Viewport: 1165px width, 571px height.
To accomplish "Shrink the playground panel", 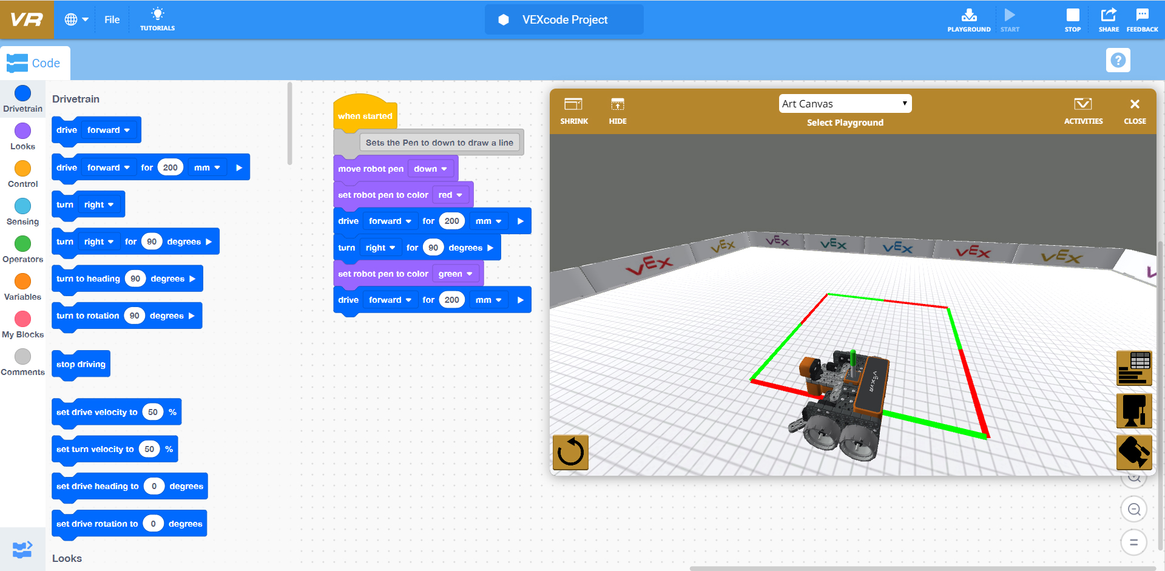I will click(x=574, y=110).
